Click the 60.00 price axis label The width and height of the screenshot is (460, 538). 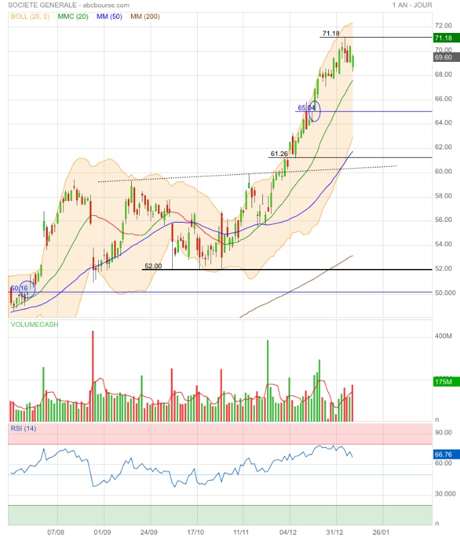443,171
